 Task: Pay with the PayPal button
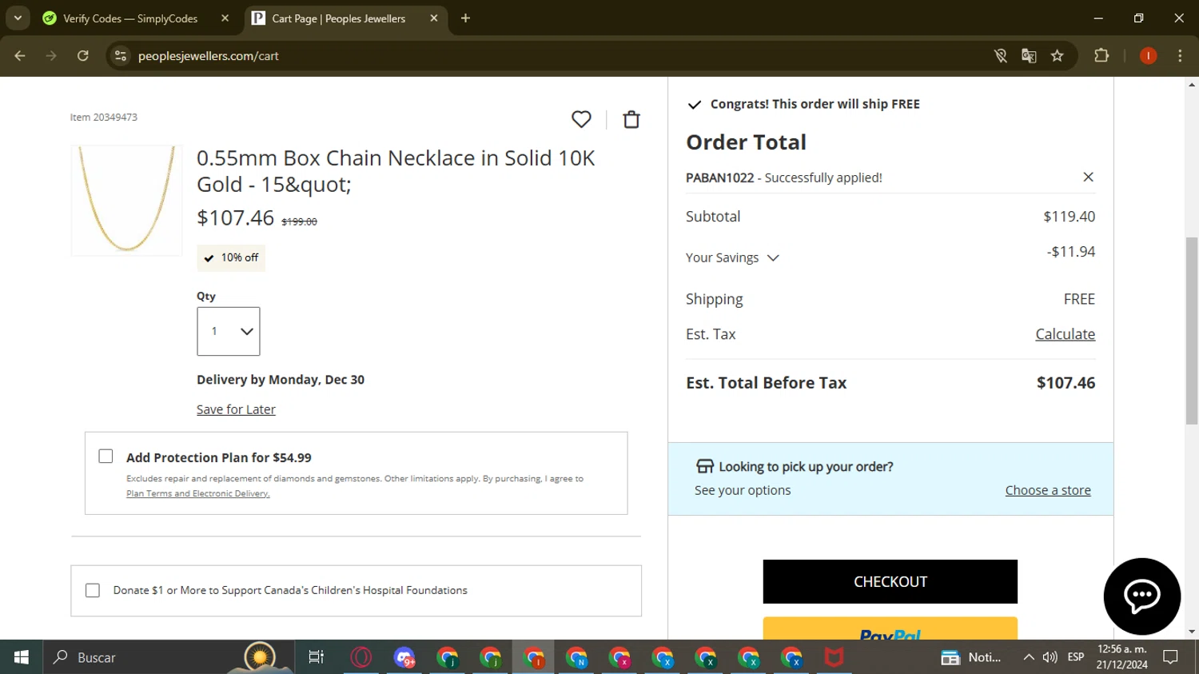890,628
